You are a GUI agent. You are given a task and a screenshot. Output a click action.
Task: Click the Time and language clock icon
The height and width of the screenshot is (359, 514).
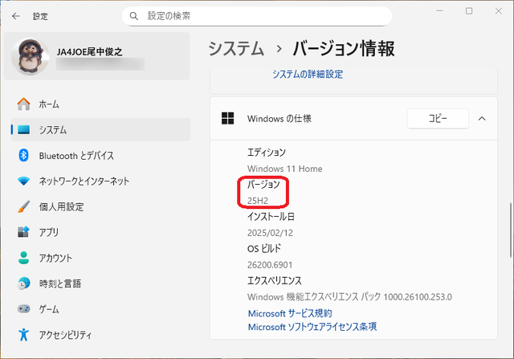click(x=23, y=284)
